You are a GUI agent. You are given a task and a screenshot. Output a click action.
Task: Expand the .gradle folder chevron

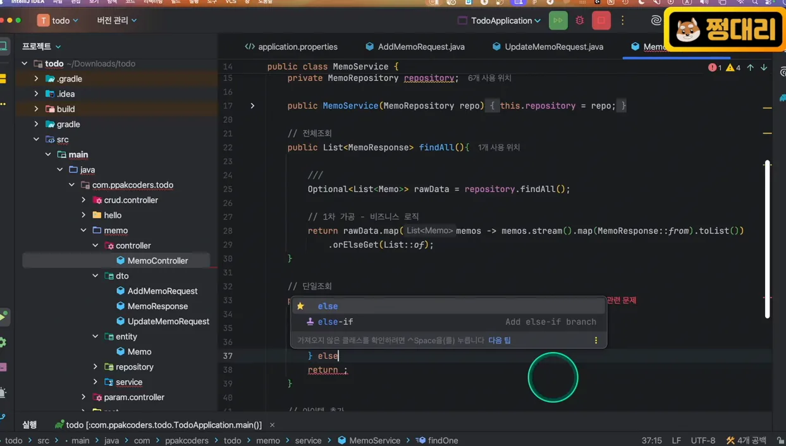(36, 79)
